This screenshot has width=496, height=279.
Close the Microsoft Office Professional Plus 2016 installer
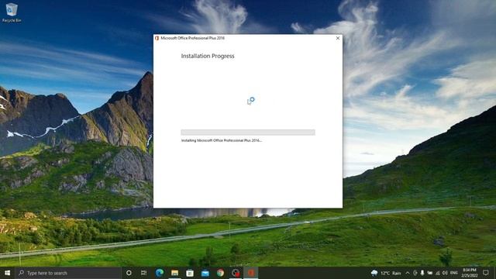point(338,38)
